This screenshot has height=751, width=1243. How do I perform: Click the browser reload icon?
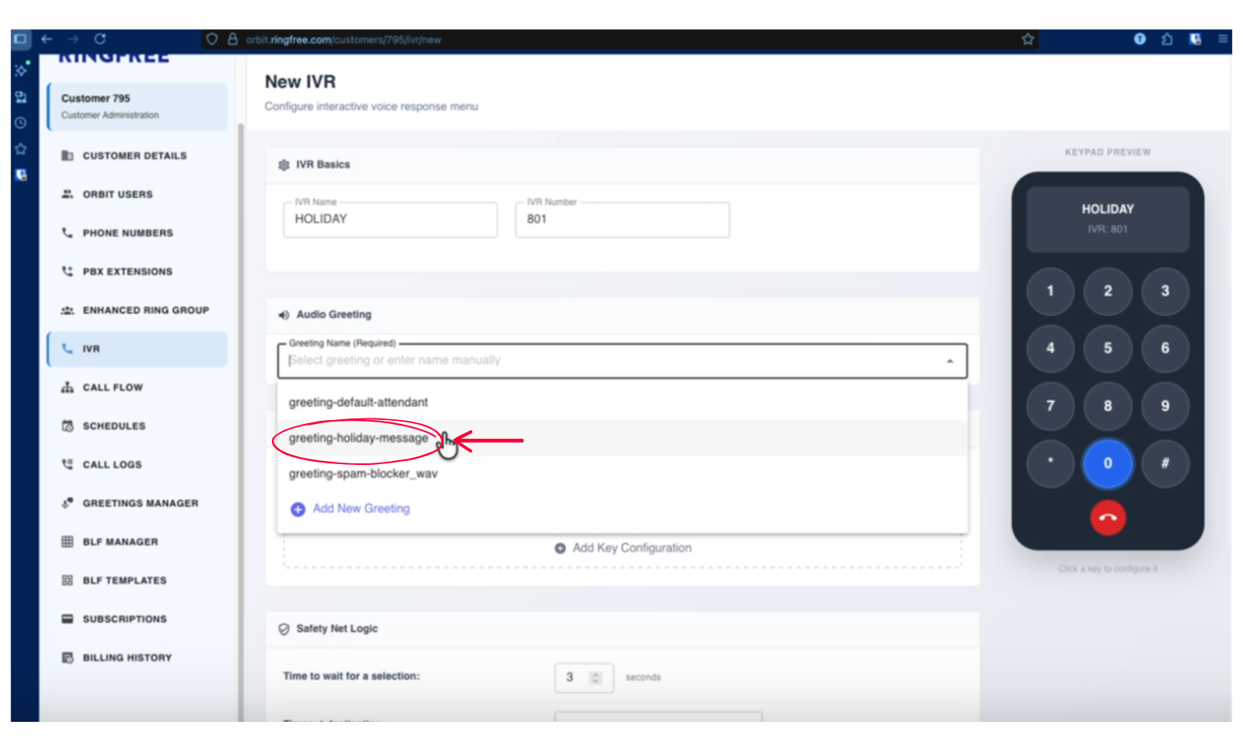pyautogui.click(x=100, y=39)
